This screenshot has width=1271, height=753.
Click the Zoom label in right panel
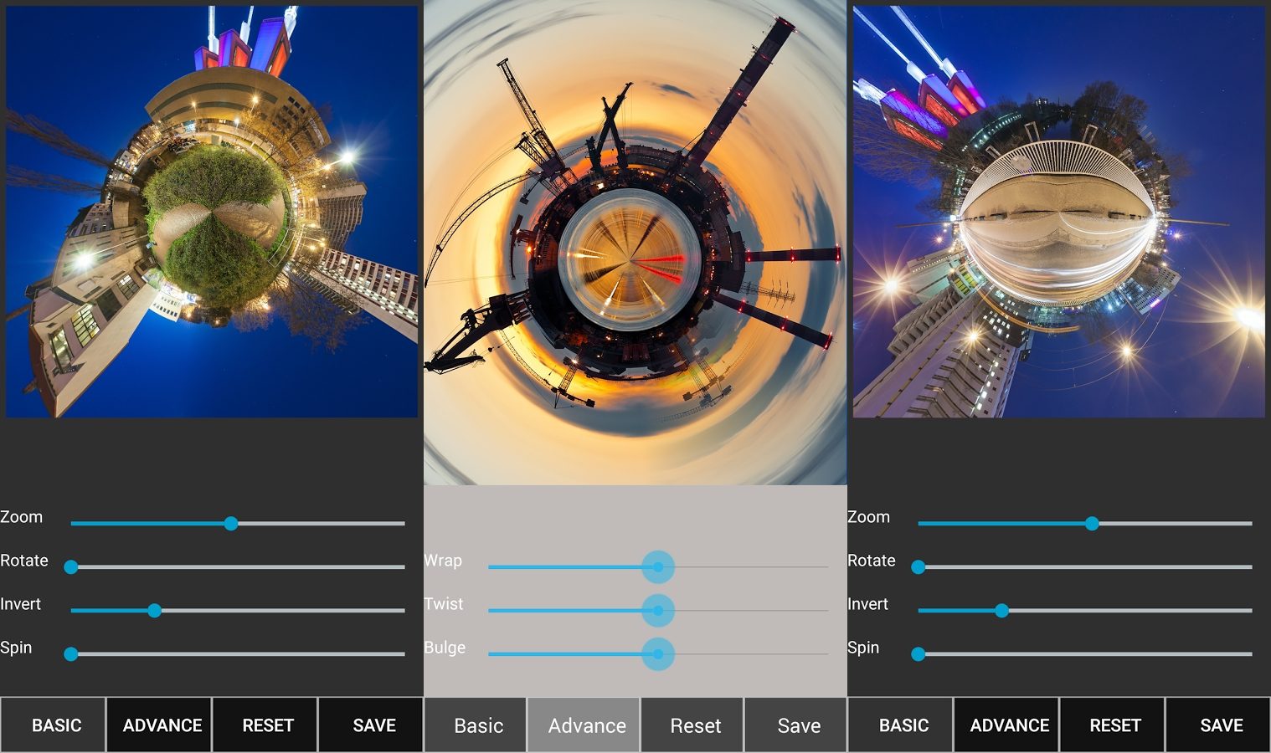869,517
